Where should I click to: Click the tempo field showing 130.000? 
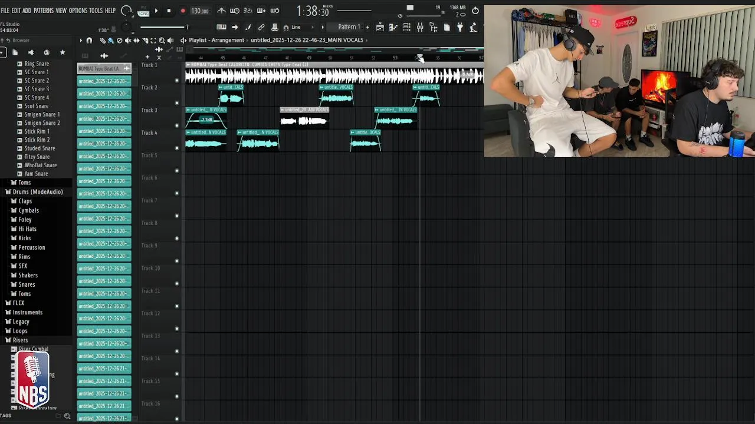pos(200,11)
